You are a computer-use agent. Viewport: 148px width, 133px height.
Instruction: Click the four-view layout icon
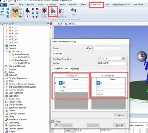(8, 16)
